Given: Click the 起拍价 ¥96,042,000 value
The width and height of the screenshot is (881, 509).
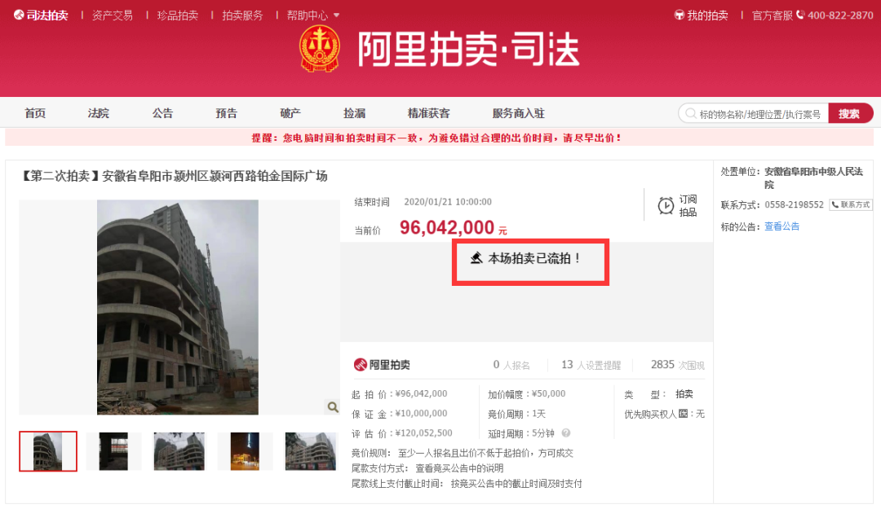Looking at the screenshot, I should 422,393.
